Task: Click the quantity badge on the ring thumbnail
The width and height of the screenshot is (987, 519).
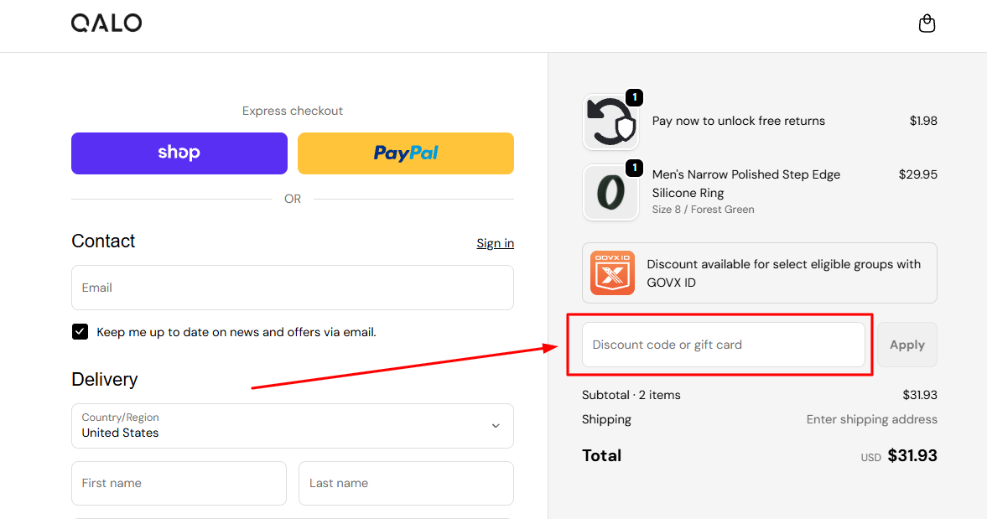Action: (635, 168)
